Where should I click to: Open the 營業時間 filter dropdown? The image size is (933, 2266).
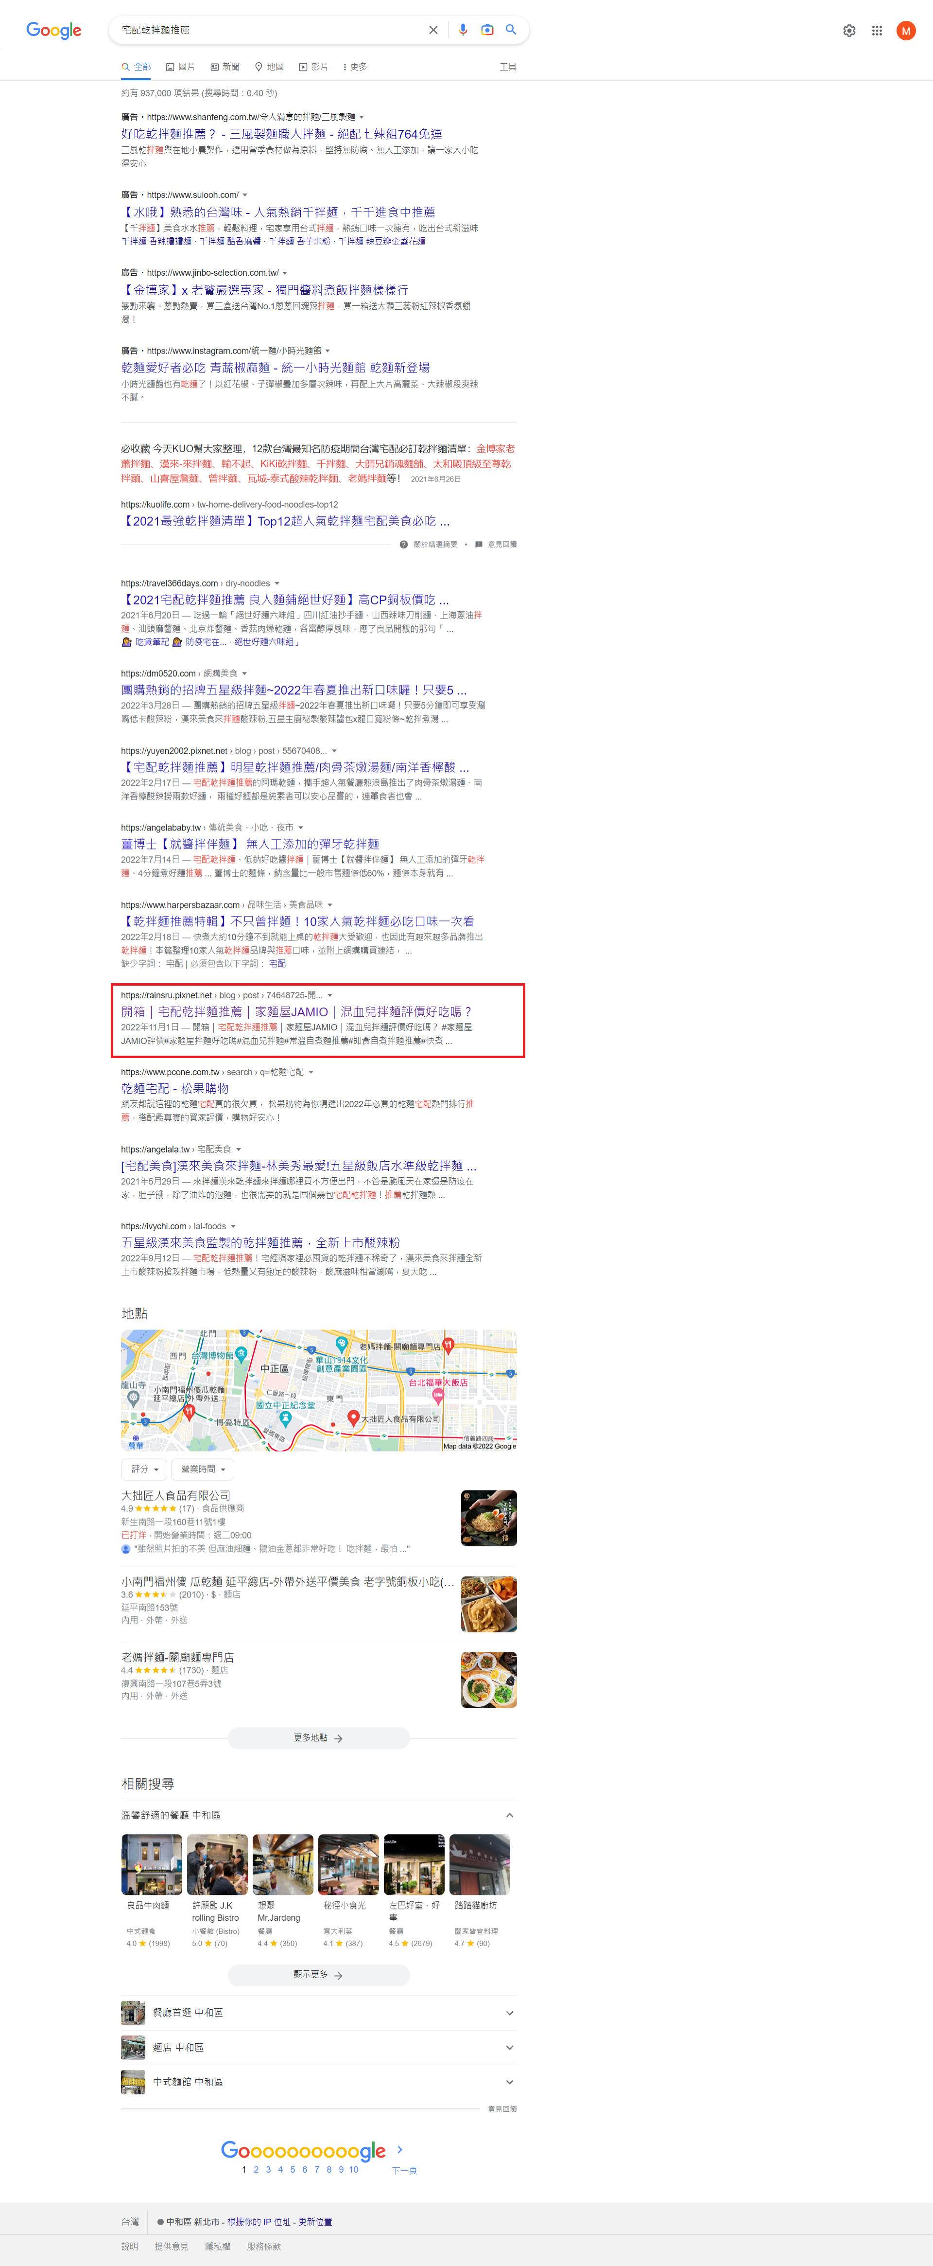(202, 1469)
